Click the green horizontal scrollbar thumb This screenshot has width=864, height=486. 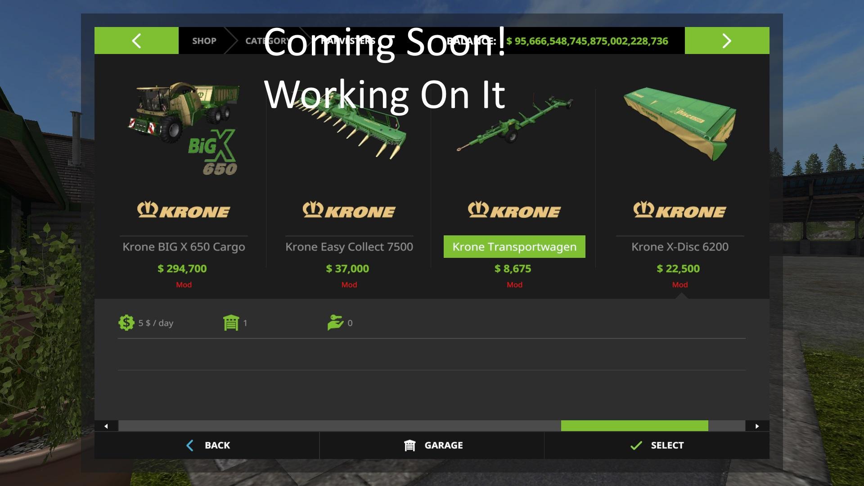click(x=634, y=426)
